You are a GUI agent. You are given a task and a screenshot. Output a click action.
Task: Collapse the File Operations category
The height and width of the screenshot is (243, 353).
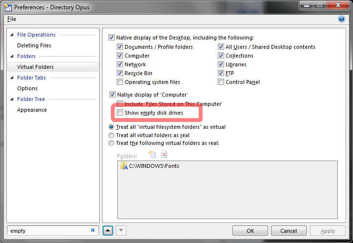pos(12,35)
